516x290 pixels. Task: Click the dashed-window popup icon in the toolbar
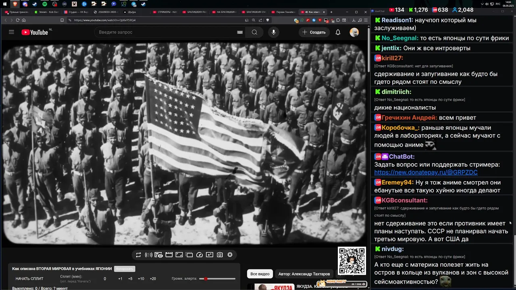(x=189, y=255)
